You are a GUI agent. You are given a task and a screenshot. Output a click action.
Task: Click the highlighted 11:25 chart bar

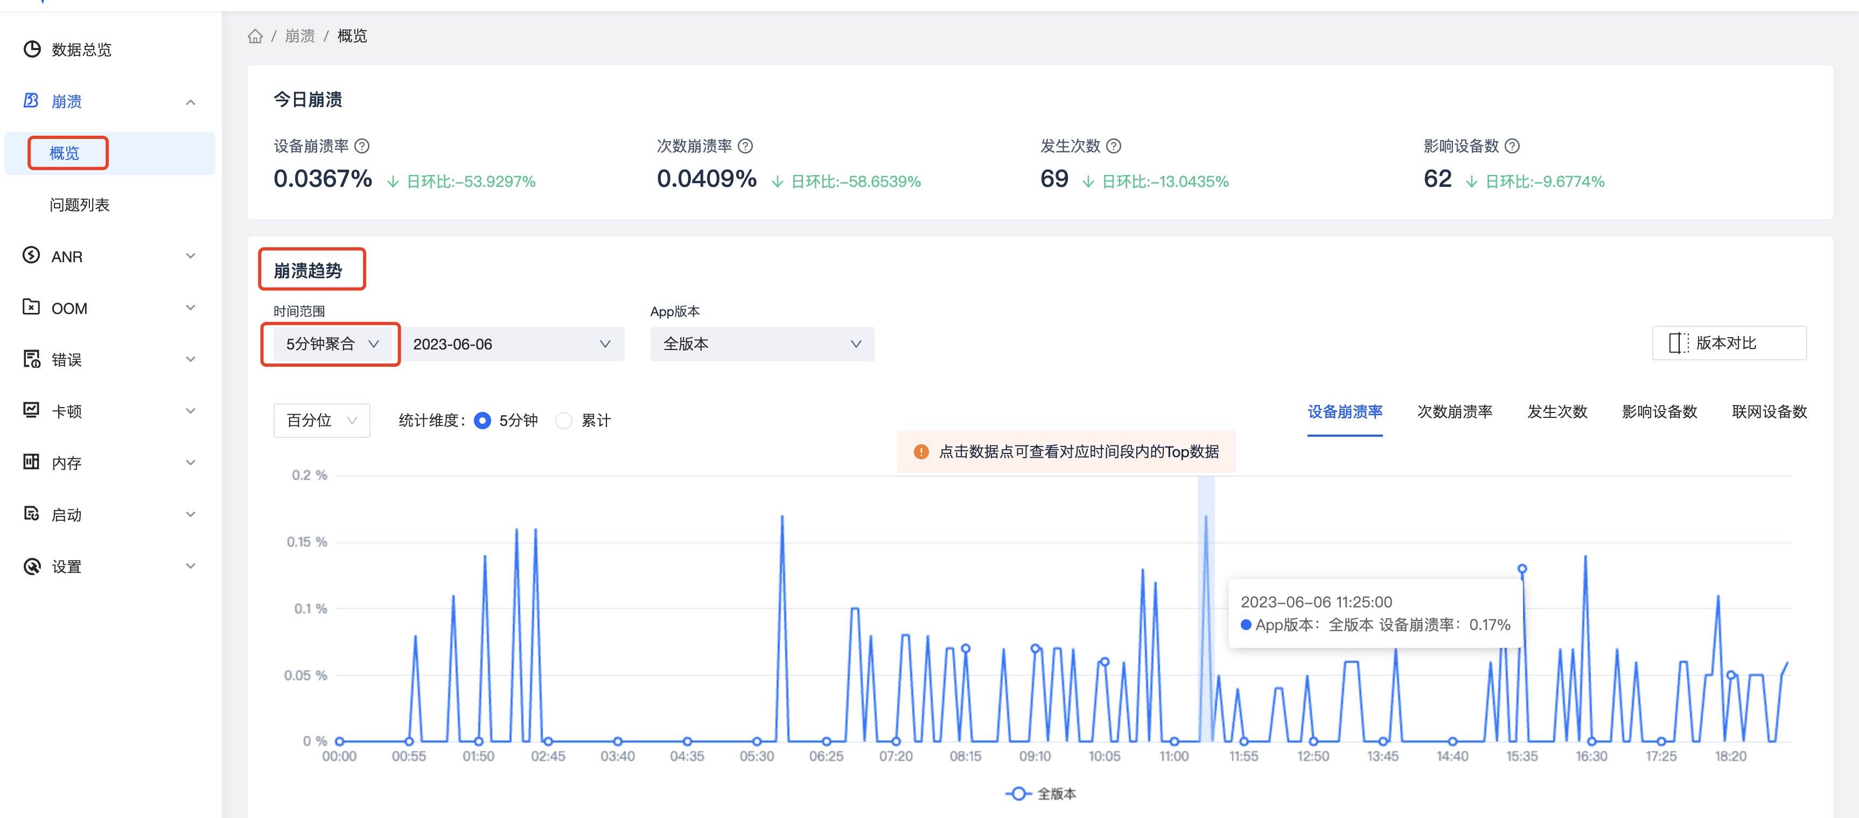pos(1205,608)
